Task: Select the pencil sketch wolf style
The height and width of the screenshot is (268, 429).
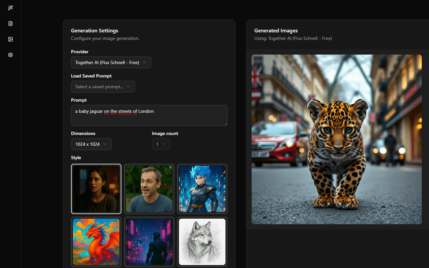Action: click(202, 242)
